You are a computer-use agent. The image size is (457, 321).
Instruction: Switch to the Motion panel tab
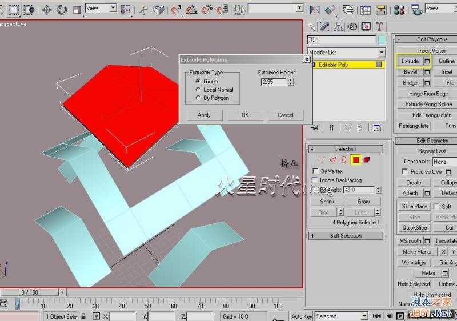click(352, 27)
